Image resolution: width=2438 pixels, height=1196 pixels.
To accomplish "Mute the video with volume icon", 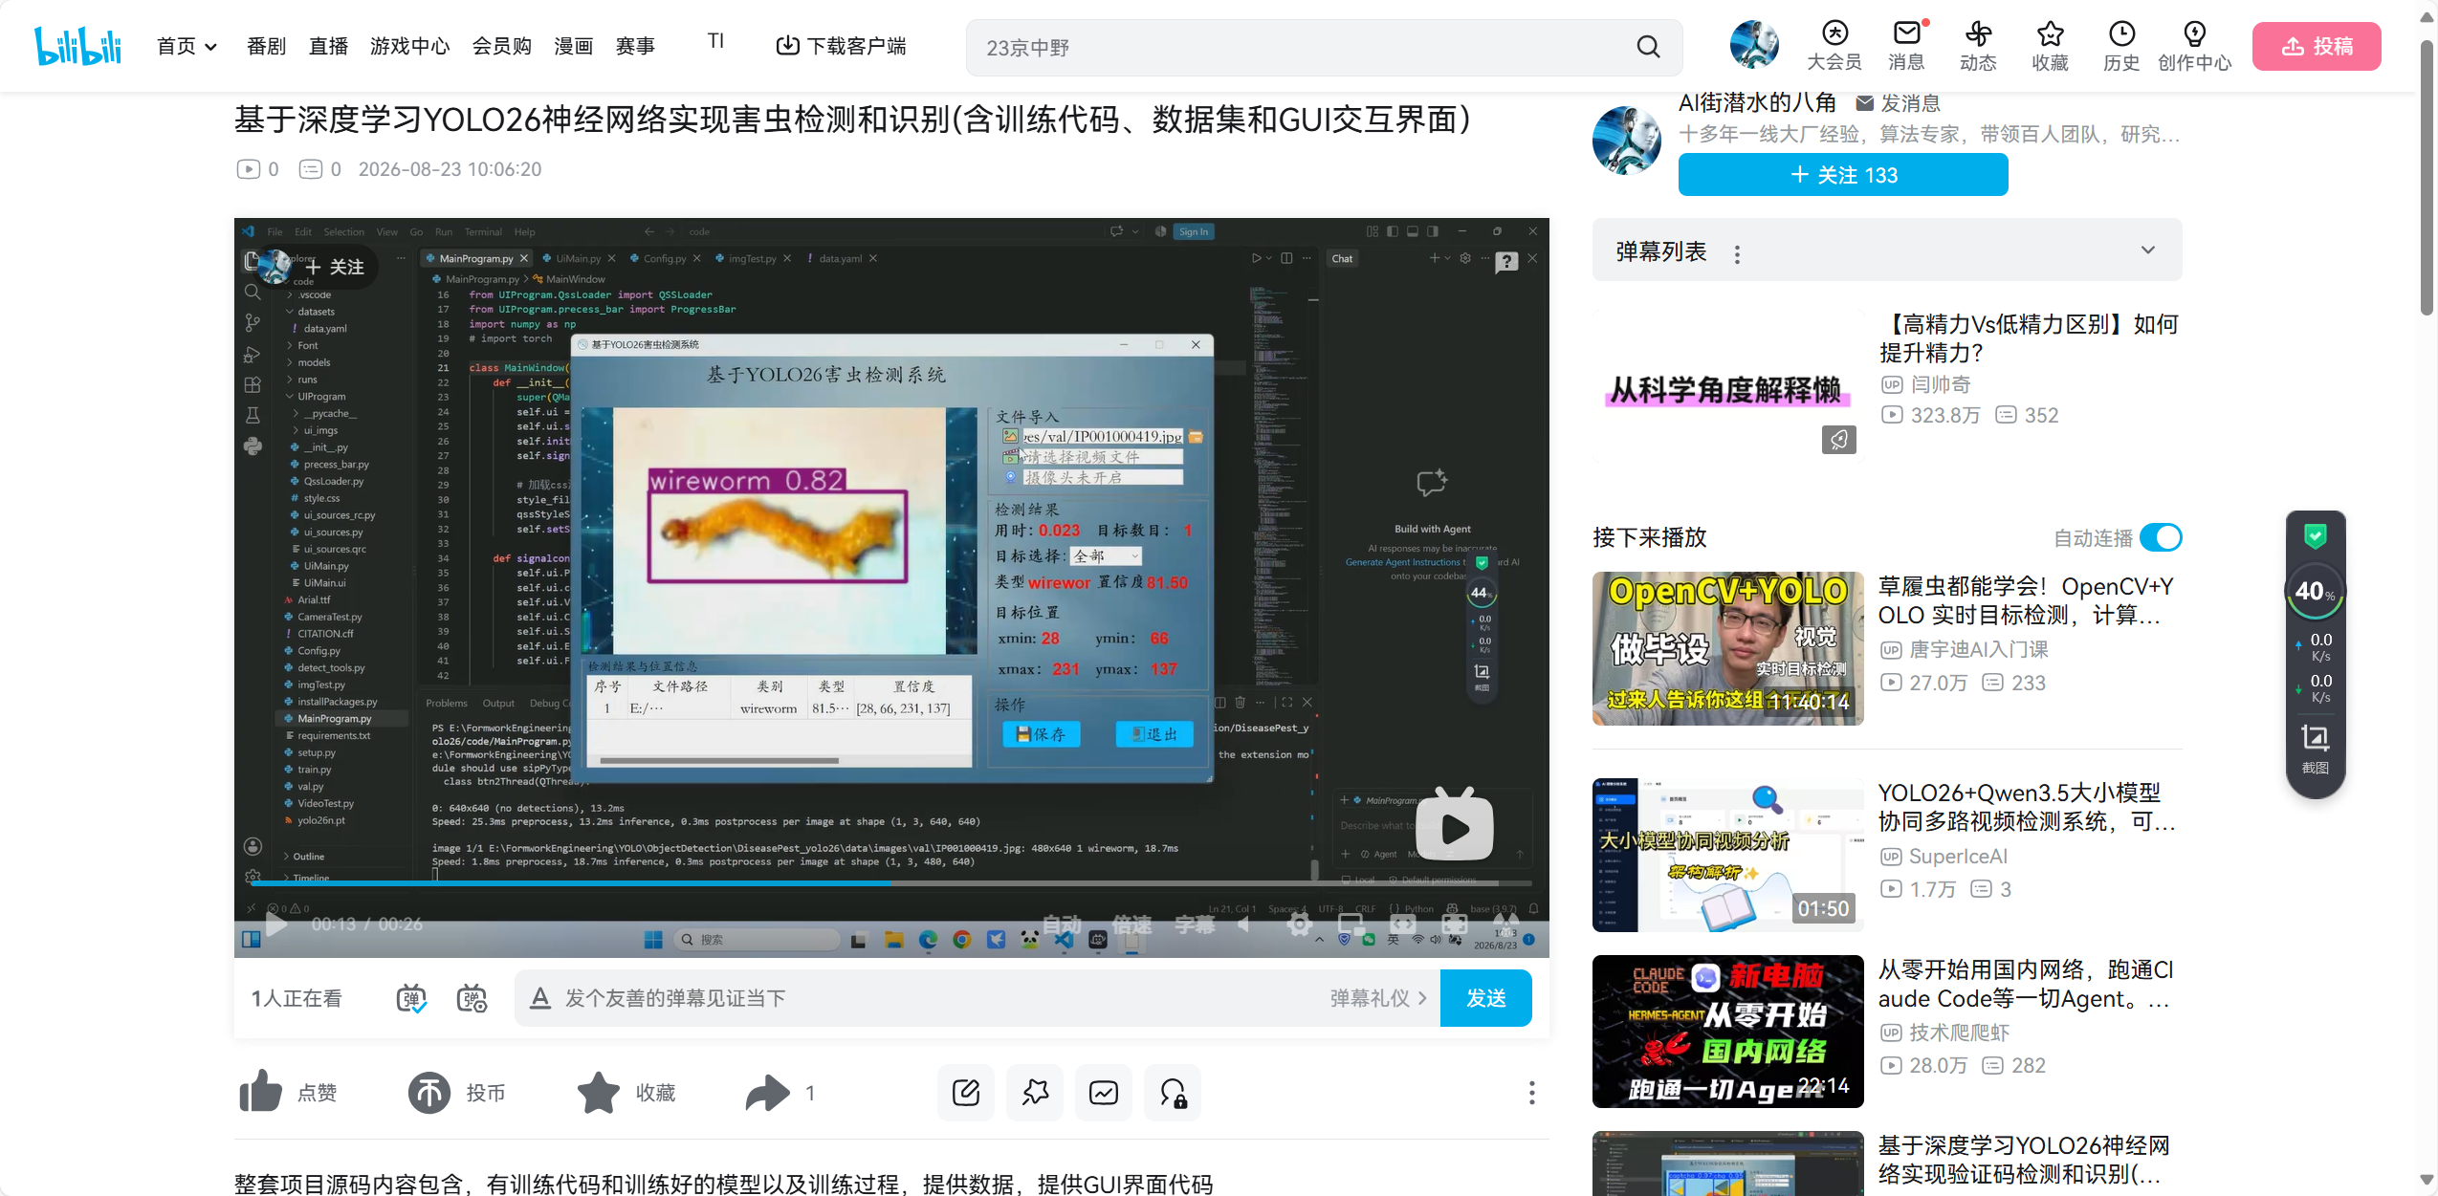I will tap(1244, 924).
